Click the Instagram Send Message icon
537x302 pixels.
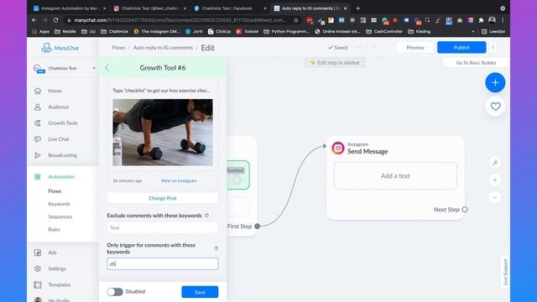coord(337,148)
